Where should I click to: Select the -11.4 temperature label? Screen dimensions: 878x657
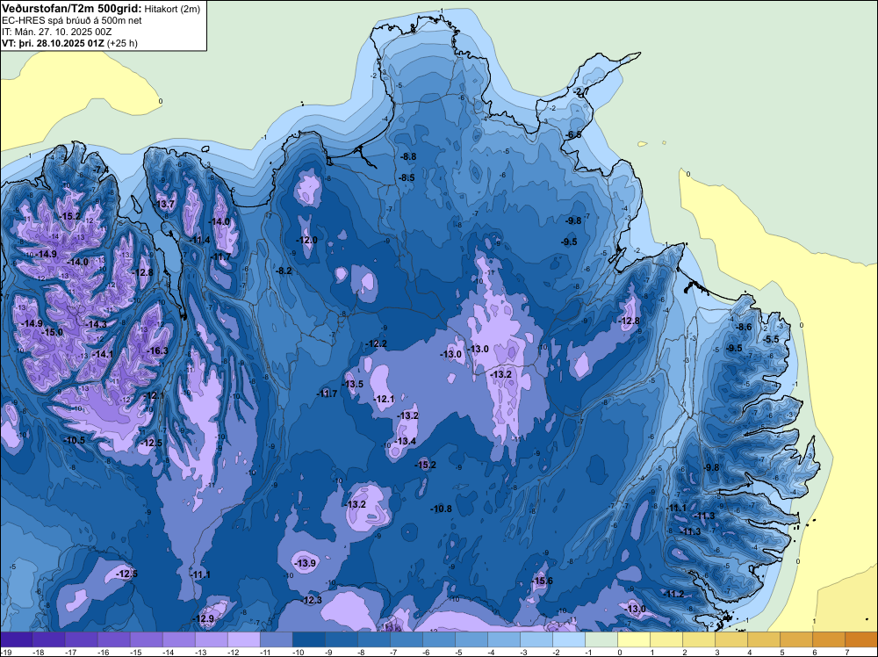[x=200, y=241]
